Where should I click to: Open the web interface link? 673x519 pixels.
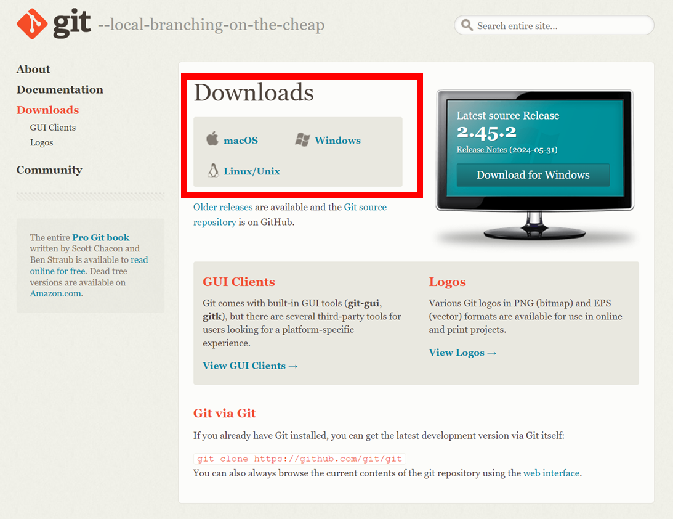[552, 473]
